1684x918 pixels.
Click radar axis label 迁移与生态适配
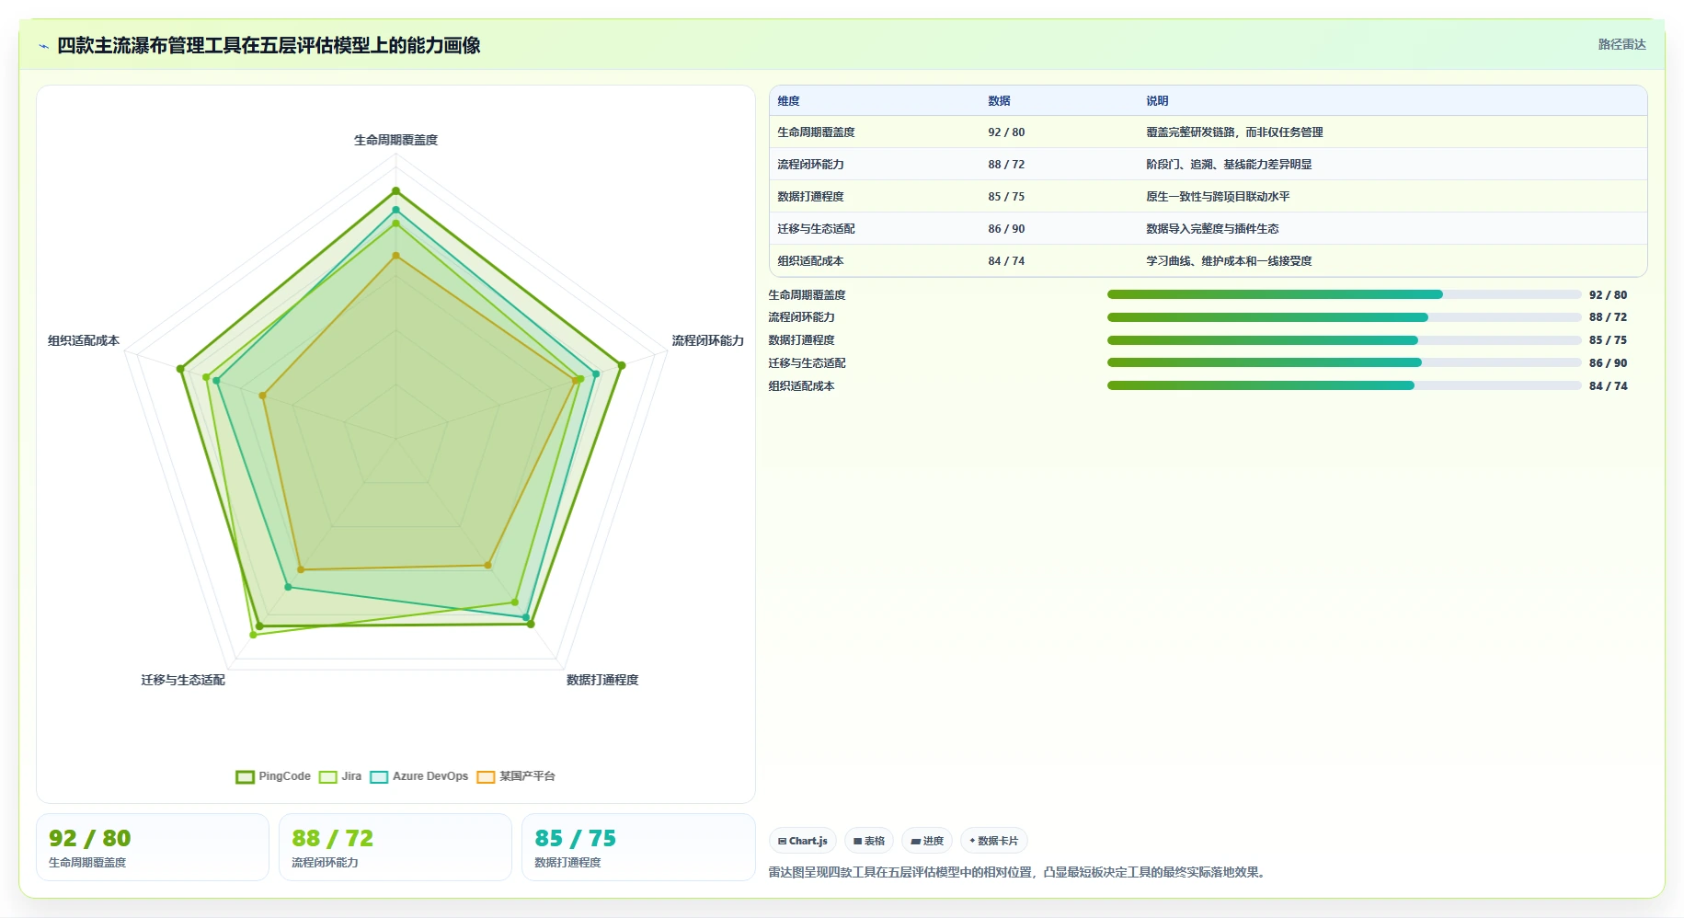coord(183,680)
